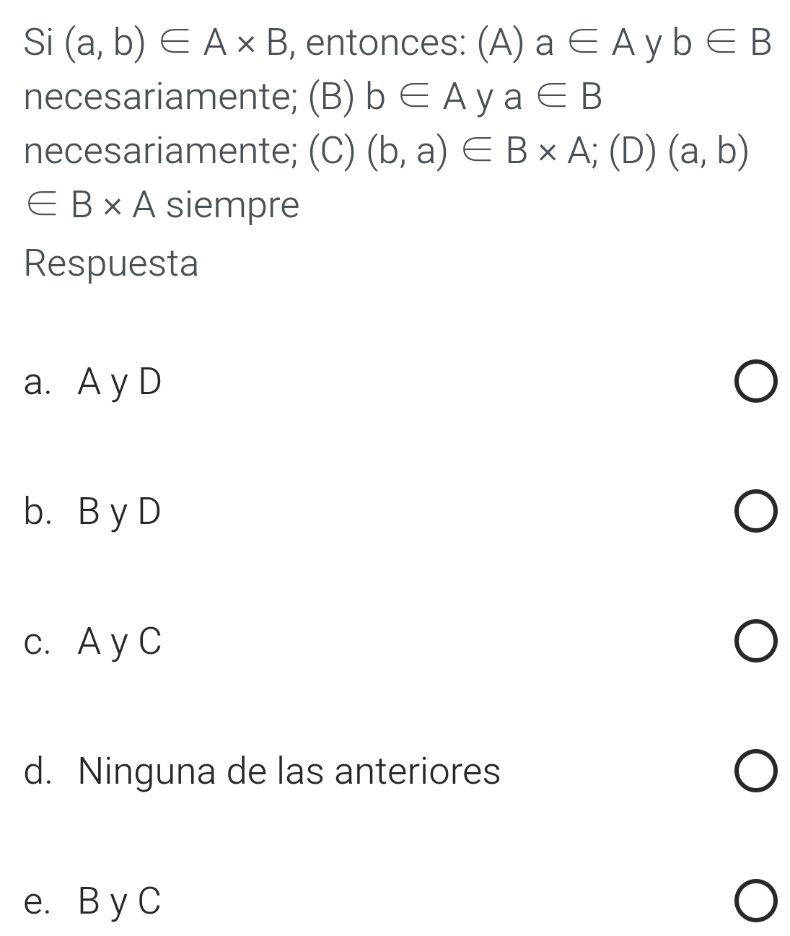
Task: Click the 'c.' option letter marker
Action: [37, 641]
